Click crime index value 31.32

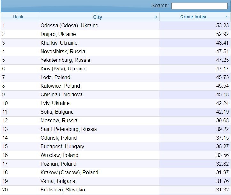pos(222,190)
